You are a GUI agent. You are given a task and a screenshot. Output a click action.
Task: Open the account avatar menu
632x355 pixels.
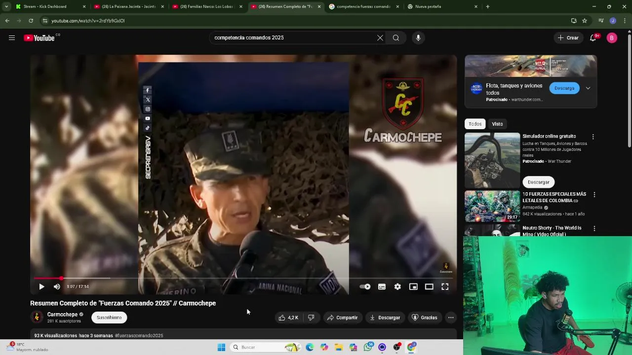tap(612, 38)
